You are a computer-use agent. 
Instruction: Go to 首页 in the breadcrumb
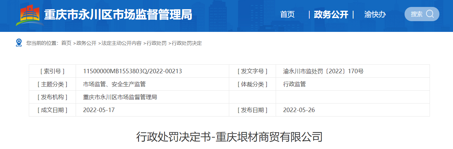point(66,43)
